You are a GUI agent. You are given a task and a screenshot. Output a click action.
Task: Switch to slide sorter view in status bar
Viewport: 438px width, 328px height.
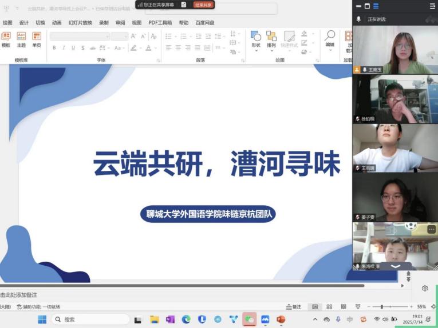coord(329,307)
